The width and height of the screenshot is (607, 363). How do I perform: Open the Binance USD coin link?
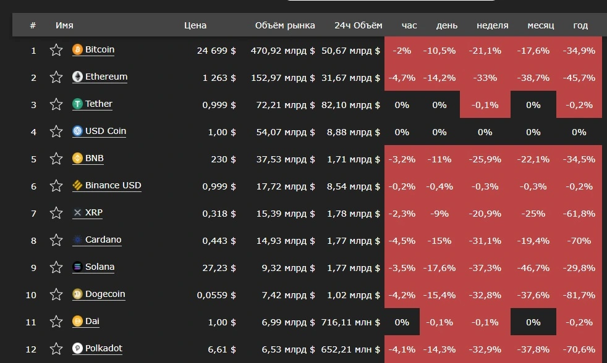coord(113,186)
